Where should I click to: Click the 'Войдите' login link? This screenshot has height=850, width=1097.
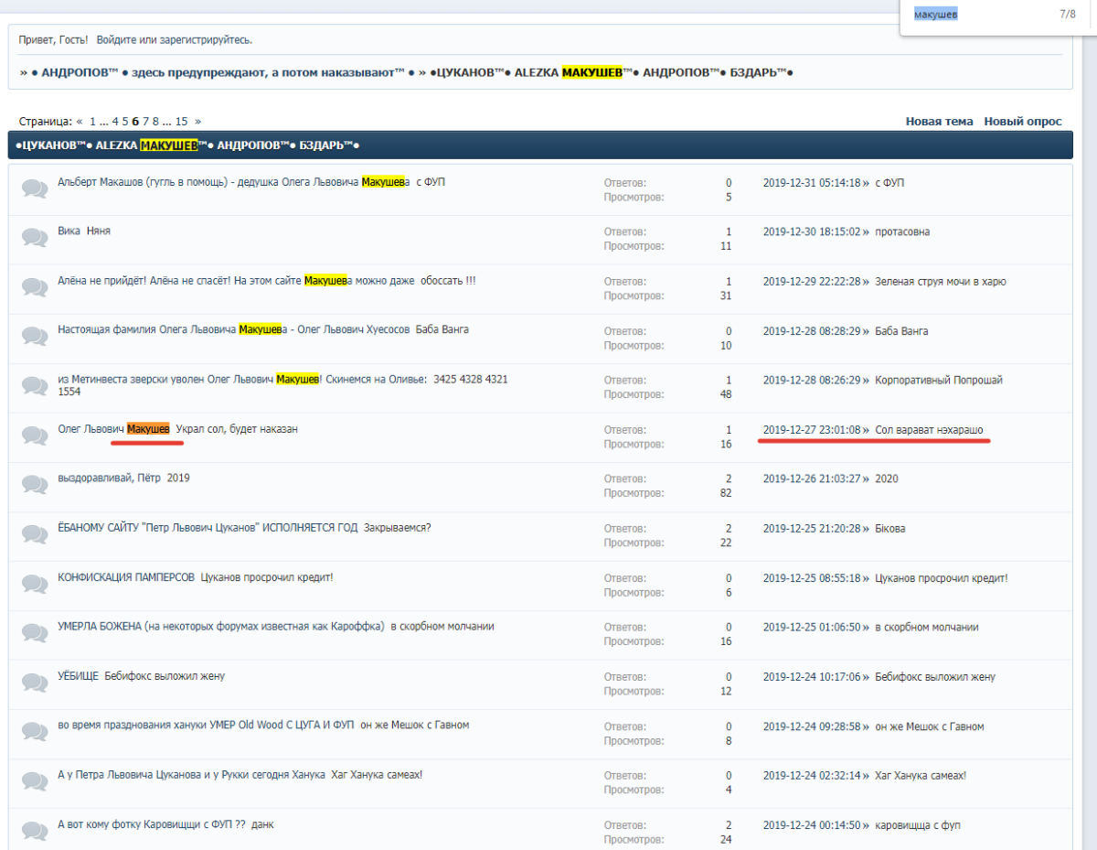point(117,40)
